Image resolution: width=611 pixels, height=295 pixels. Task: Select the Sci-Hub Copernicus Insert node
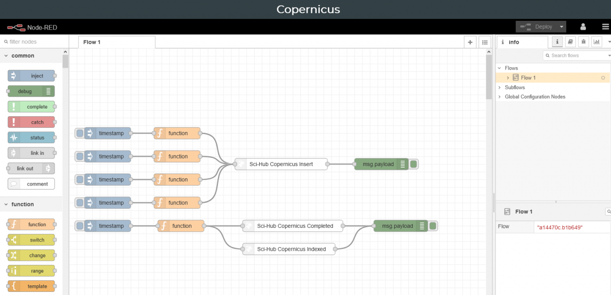pos(281,164)
